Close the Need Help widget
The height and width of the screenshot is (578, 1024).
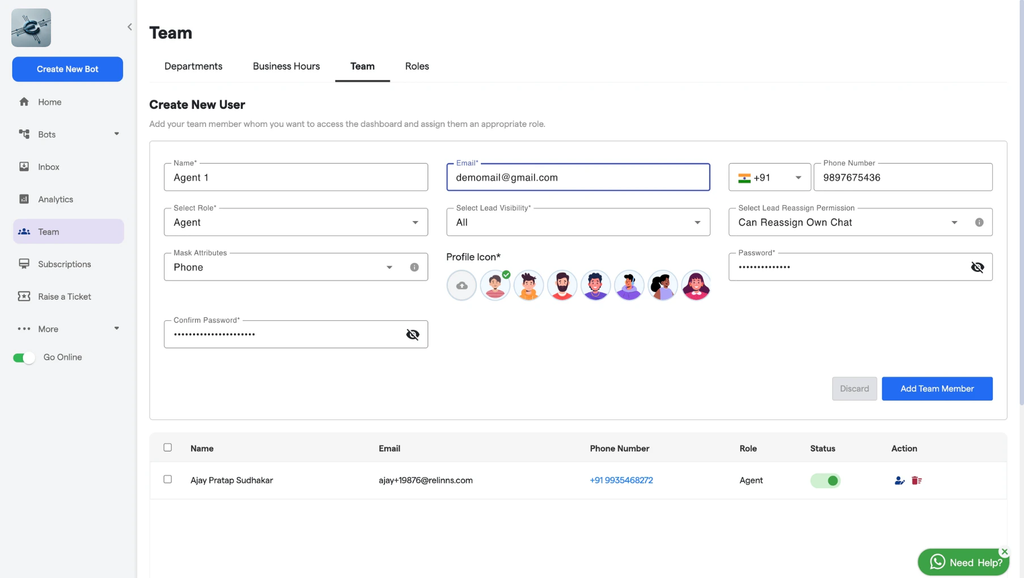(x=1005, y=551)
